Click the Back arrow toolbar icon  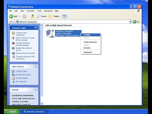coord(11,16)
